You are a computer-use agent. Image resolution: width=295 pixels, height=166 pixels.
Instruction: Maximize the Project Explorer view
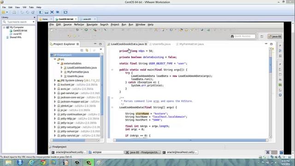click(x=100, y=44)
